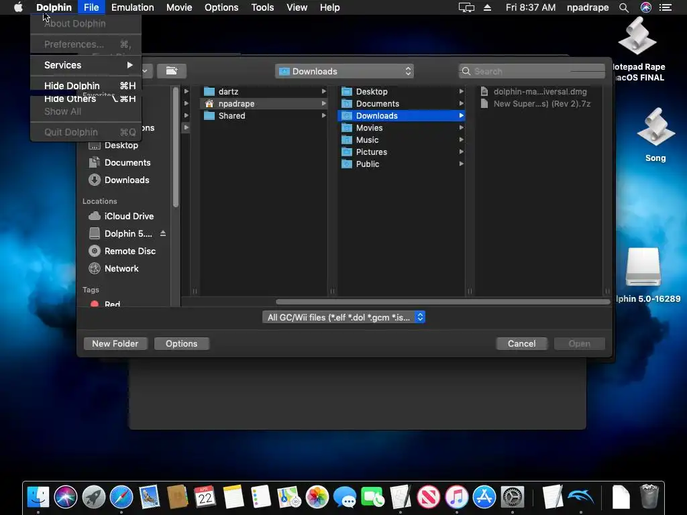Open the View menu
Screen dimensions: 687x515
point(297,7)
